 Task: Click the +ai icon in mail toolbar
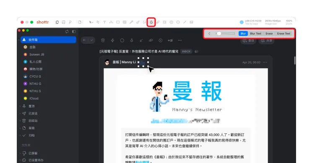point(170,40)
